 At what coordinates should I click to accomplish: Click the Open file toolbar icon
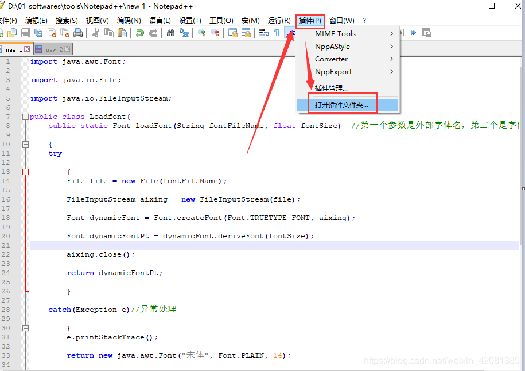click(12, 33)
